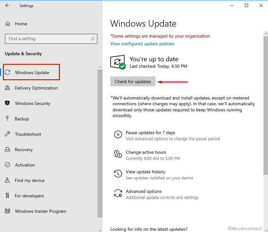This screenshot has width=268, height=232.
Task: Maximize the Settings window
Action: (246, 6)
